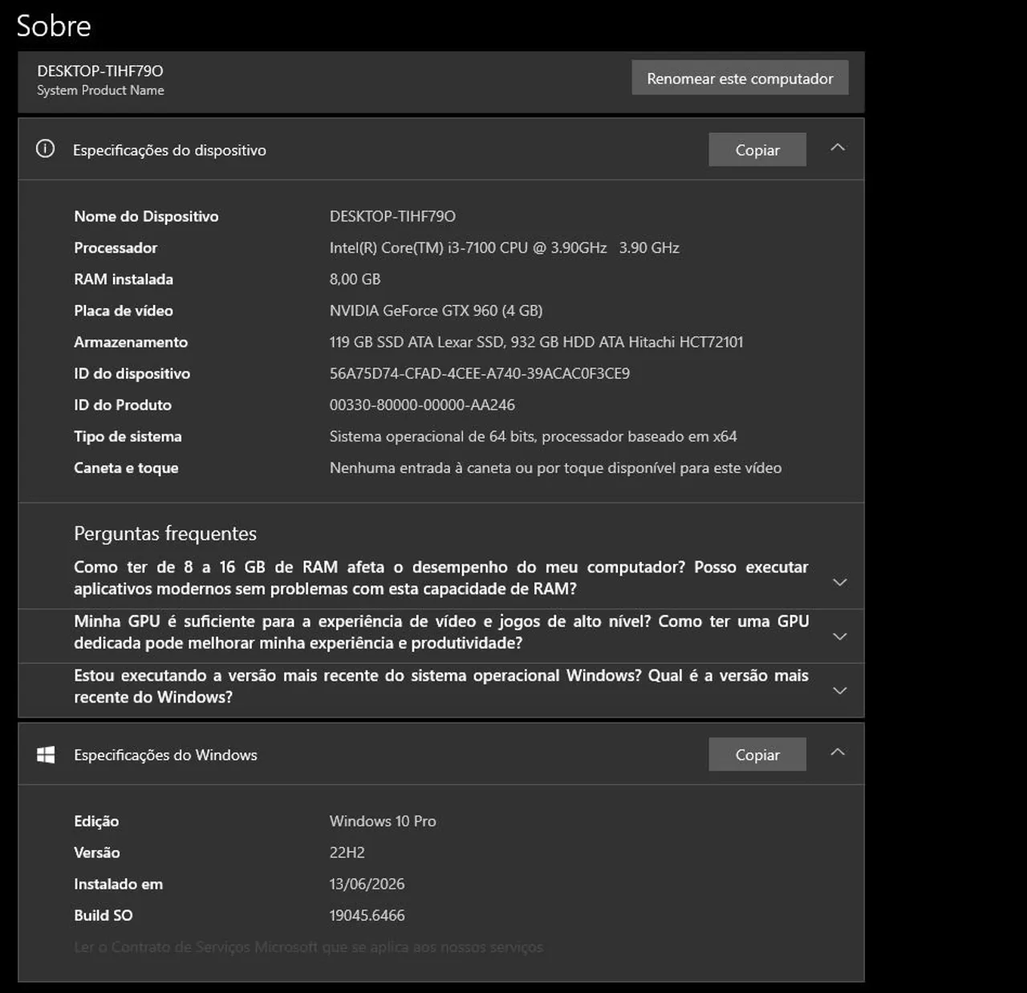This screenshot has height=993, width=1027.
Task: Expand the GPU experience question chevron
Action: coord(840,637)
